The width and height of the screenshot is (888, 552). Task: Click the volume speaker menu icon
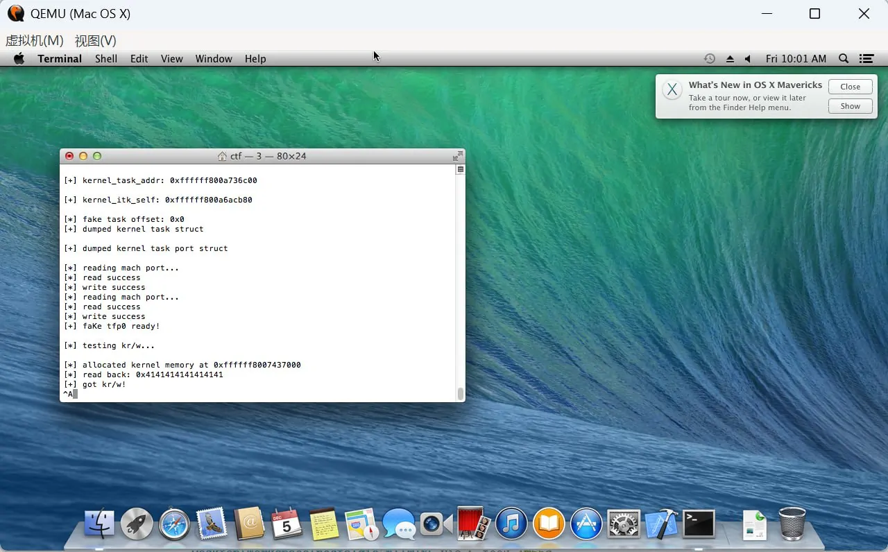click(748, 59)
